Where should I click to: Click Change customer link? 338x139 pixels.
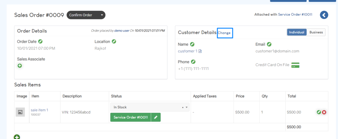coord(224,33)
